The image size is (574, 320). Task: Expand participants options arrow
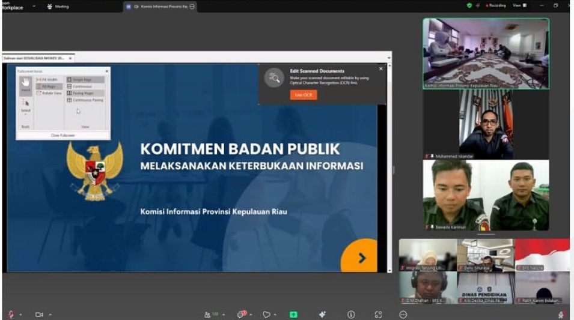224,315
